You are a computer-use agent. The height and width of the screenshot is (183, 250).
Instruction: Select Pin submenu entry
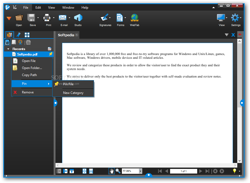click(x=32, y=84)
